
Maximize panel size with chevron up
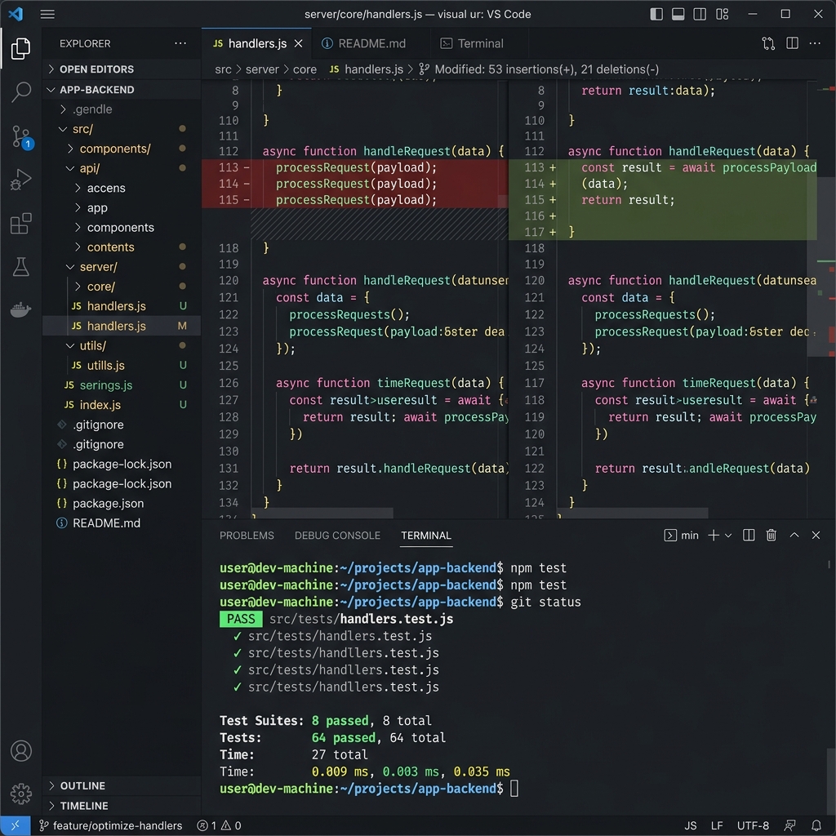(x=794, y=536)
